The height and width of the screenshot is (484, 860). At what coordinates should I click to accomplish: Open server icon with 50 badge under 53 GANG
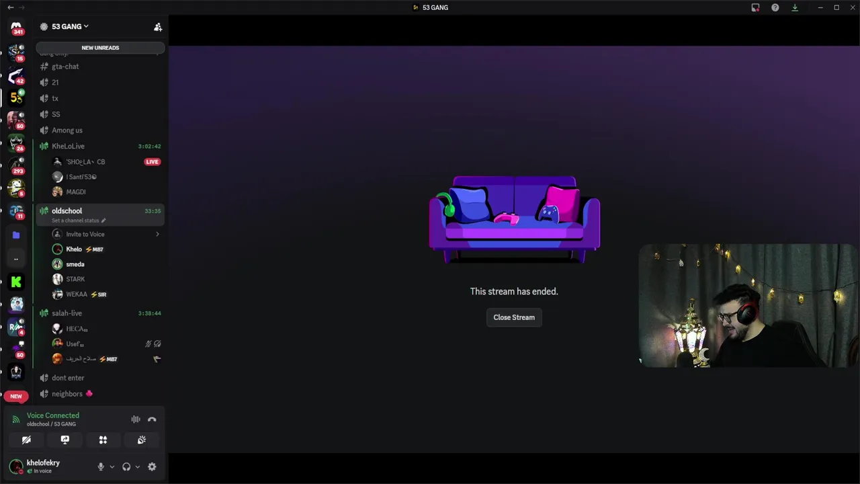click(x=16, y=120)
